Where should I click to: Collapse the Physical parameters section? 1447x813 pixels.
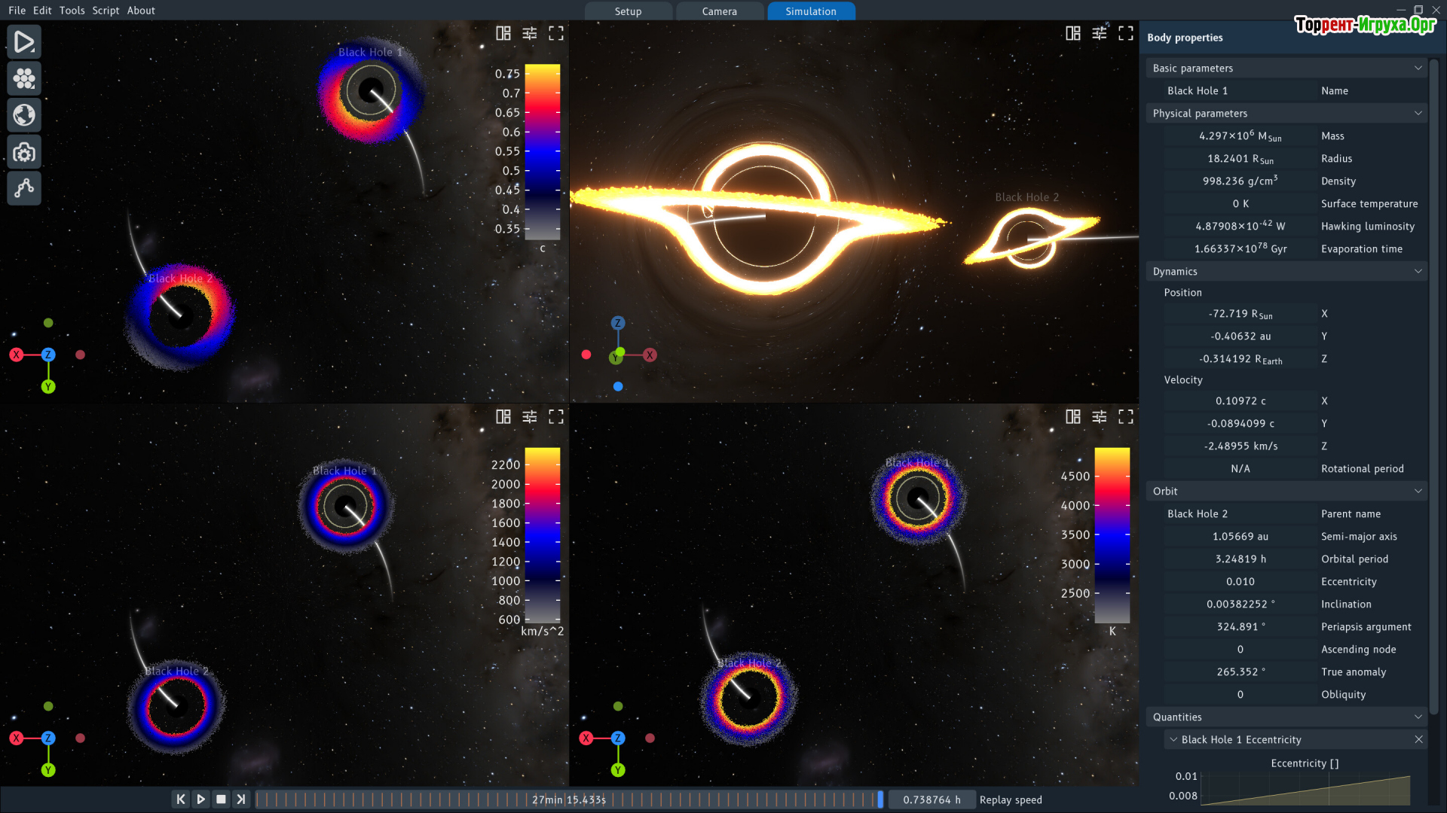(1418, 113)
